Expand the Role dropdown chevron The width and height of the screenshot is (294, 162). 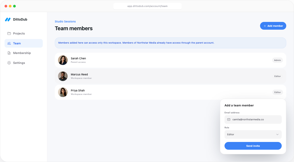pyautogui.click(x=277, y=134)
